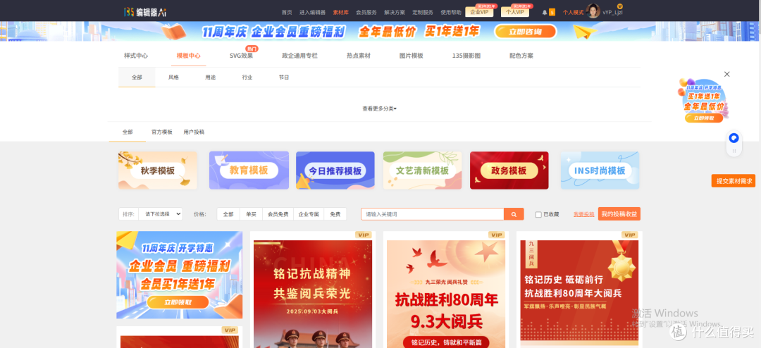Click the VIP badge beside username

(619, 6)
